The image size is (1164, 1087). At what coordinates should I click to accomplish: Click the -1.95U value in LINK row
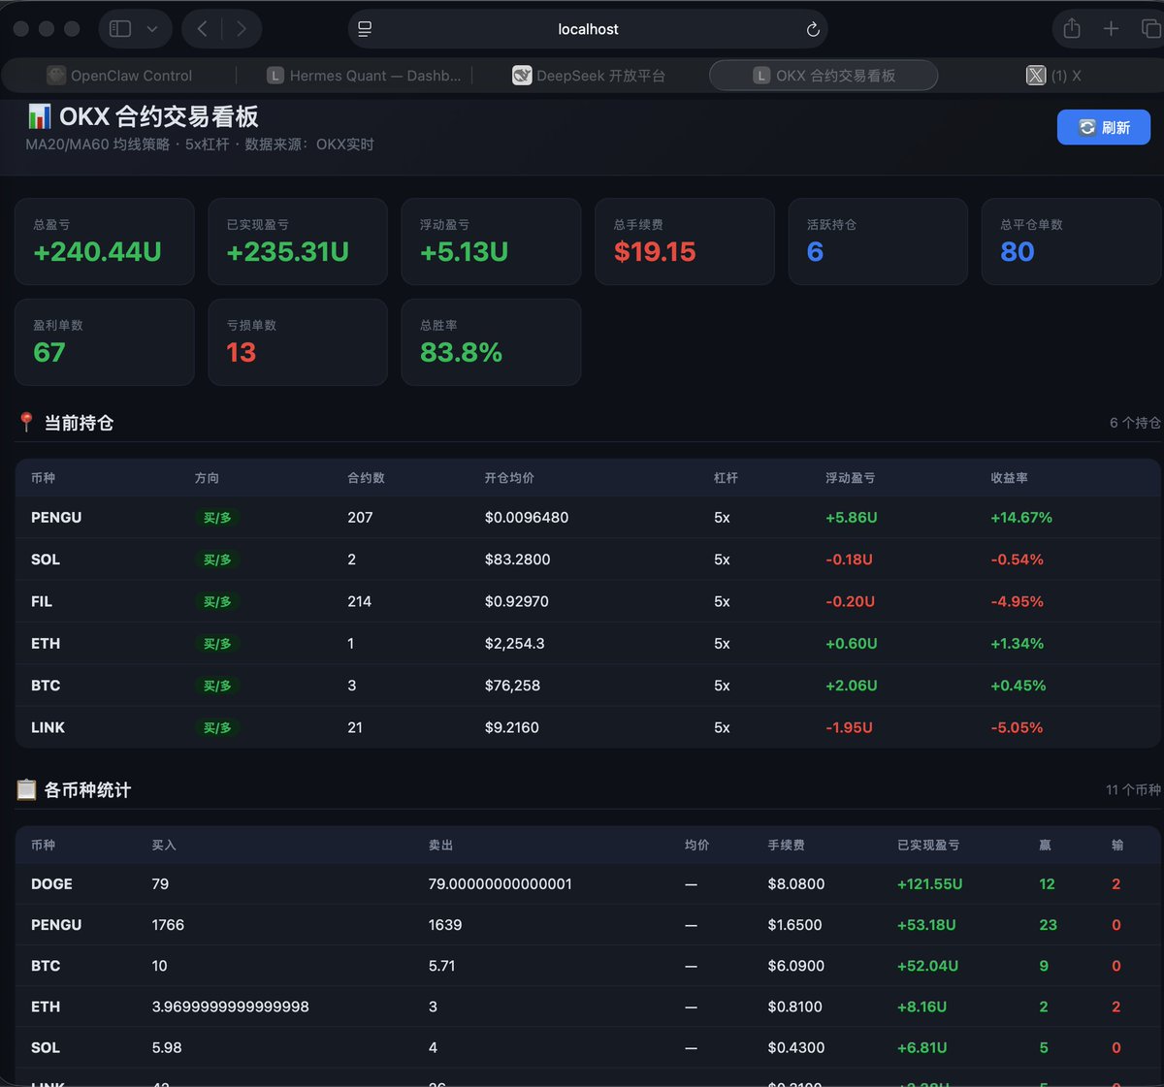(x=849, y=727)
